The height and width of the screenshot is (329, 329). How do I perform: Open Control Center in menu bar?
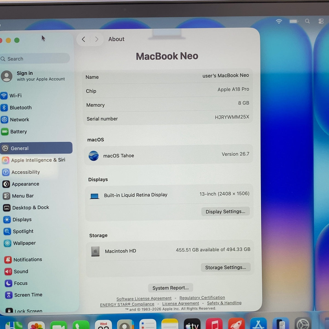(x=321, y=21)
